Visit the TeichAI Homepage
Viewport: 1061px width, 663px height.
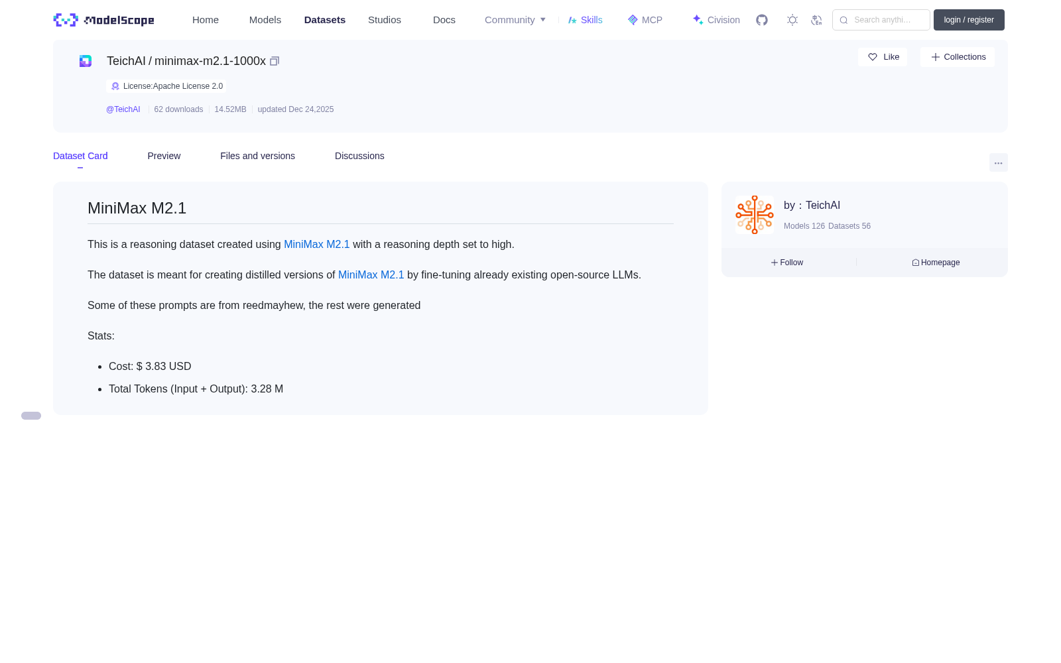936,263
